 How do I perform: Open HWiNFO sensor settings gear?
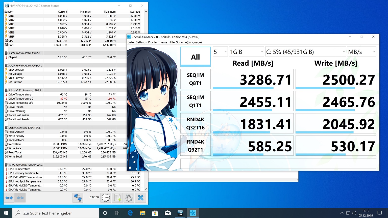point(129,198)
